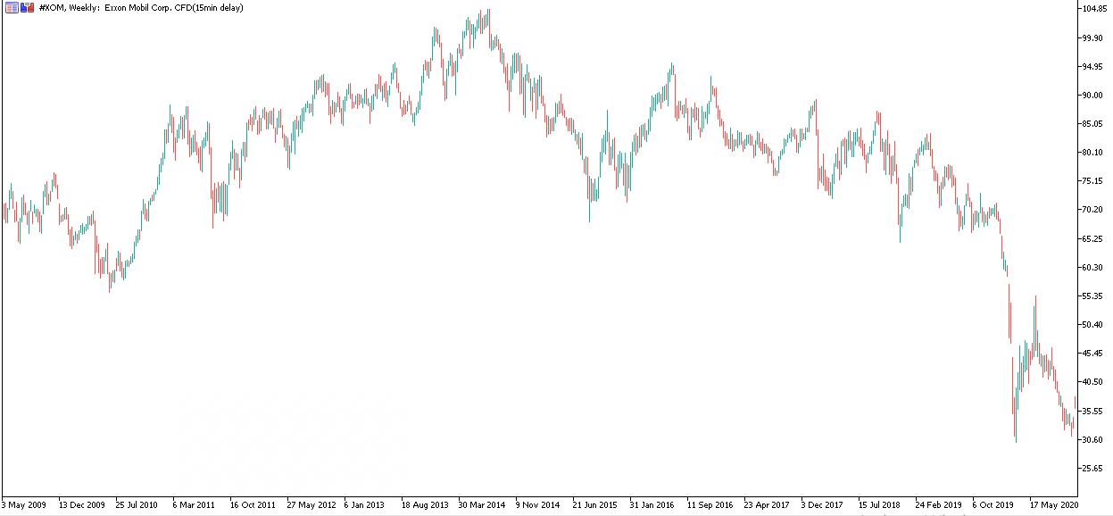Select the 25 Jul 2010 date label
The width and height of the screenshot is (1113, 516).
137,504
